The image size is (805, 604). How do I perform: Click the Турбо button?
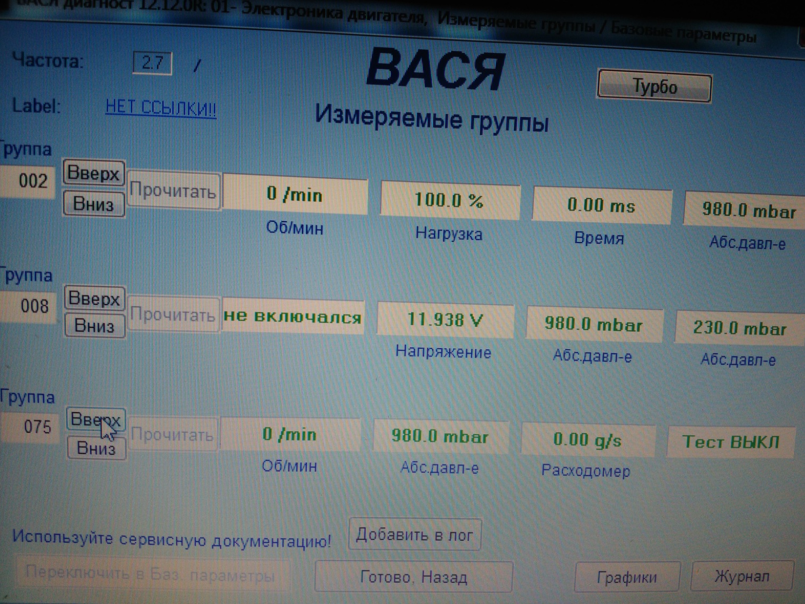pyautogui.click(x=654, y=86)
